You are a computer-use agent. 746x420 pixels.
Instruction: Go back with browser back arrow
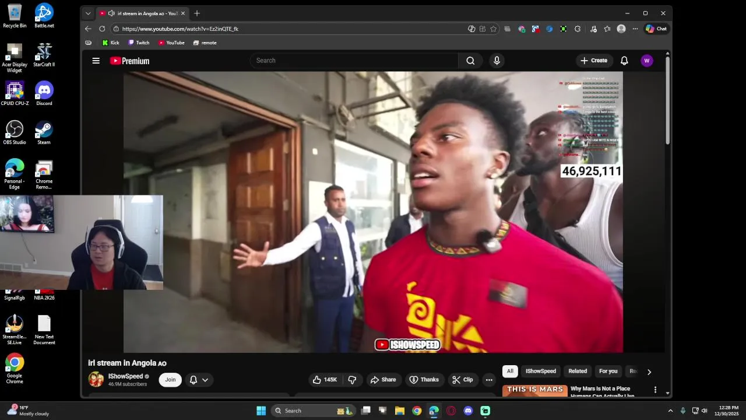(88, 29)
